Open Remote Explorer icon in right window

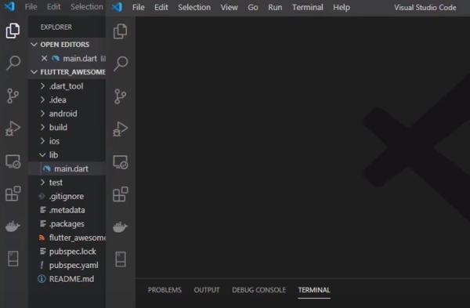coord(121,162)
